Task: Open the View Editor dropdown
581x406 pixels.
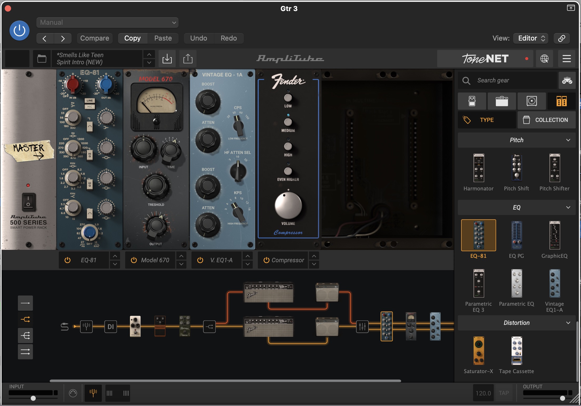Action: (531, 38)
